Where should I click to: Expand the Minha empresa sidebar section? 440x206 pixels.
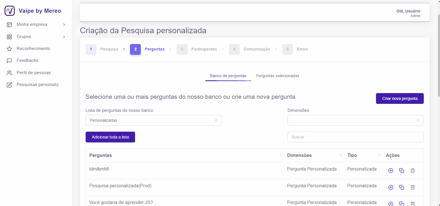64,24
